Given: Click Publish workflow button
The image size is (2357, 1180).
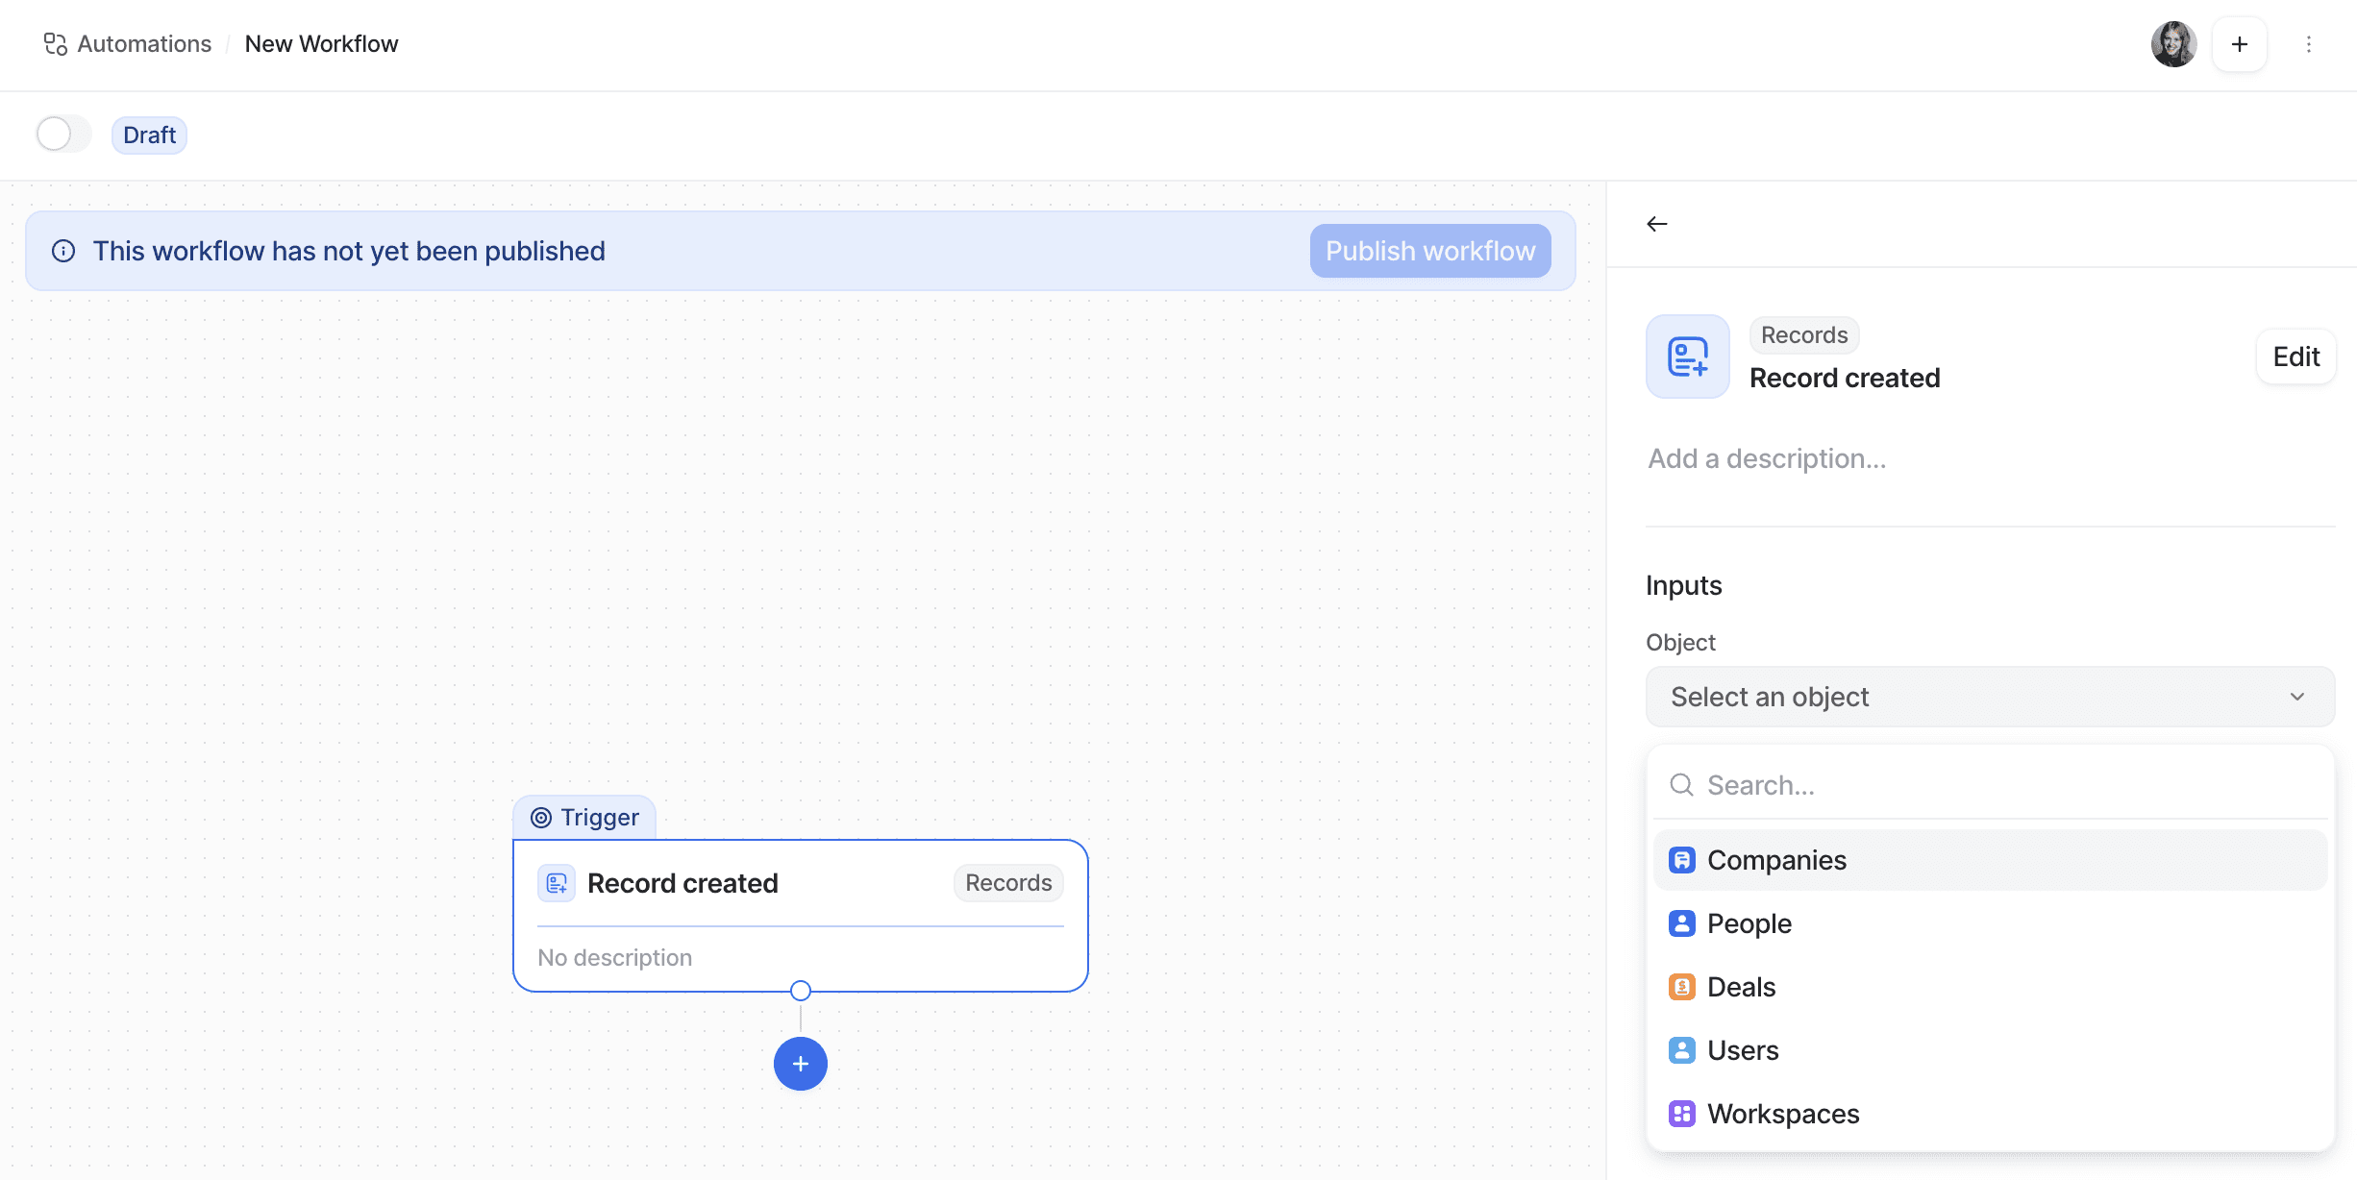Looking at the screenshot, I should [x=1429, y=250].
